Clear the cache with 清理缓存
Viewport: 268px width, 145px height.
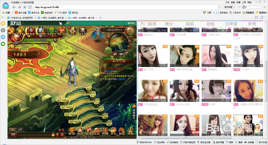click(261, 13)
